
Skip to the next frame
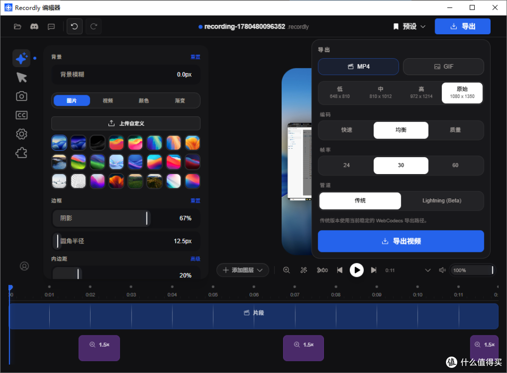click(374, 270)
